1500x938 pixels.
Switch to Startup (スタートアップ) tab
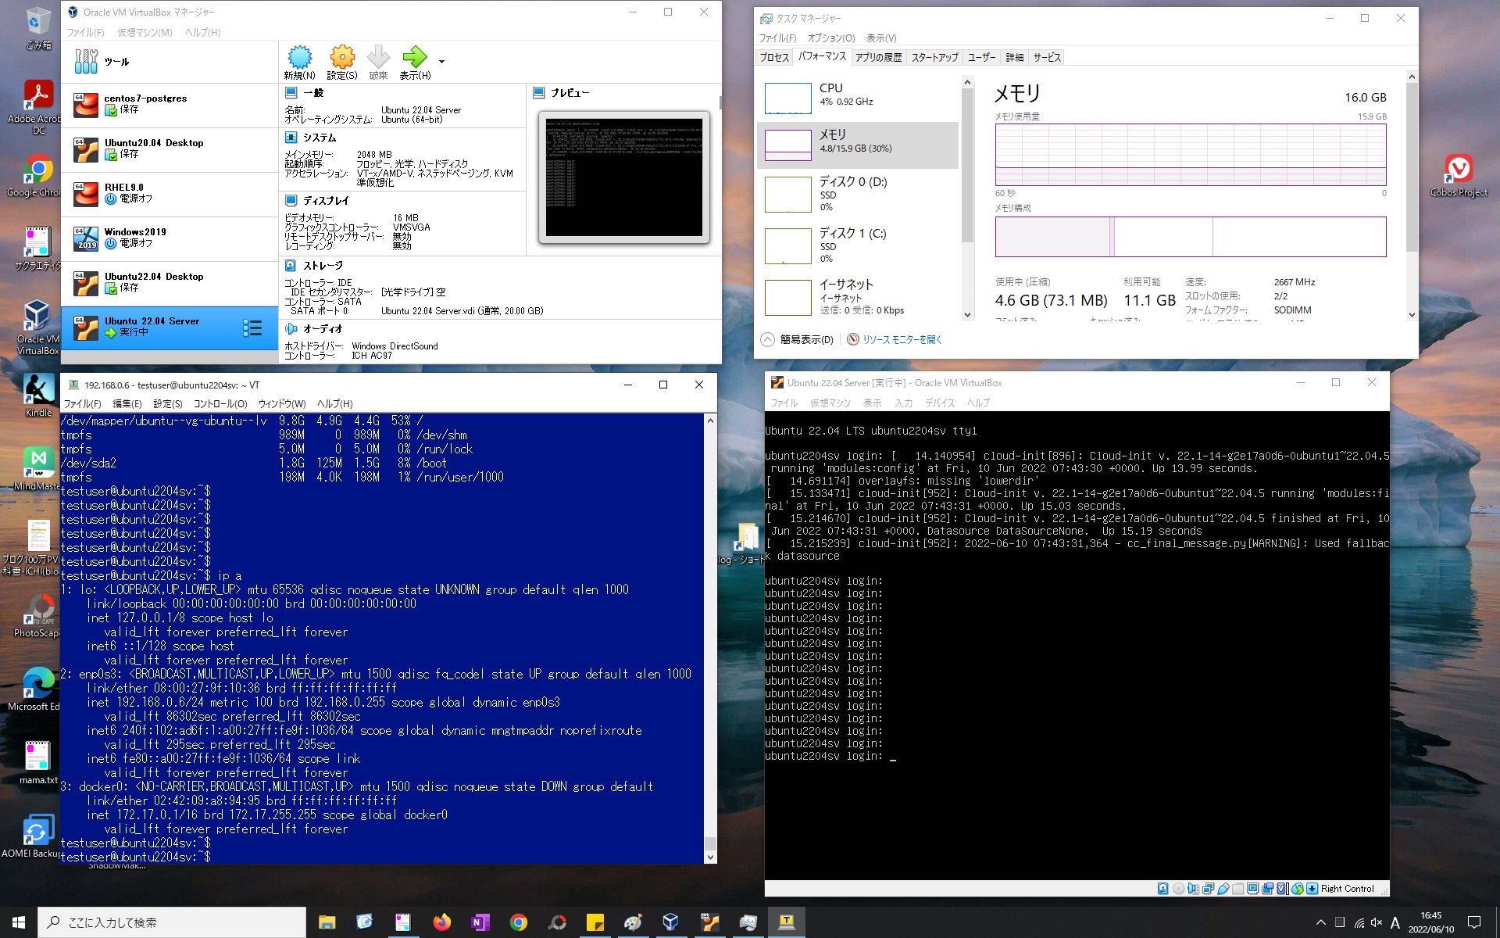pos(934,57)
